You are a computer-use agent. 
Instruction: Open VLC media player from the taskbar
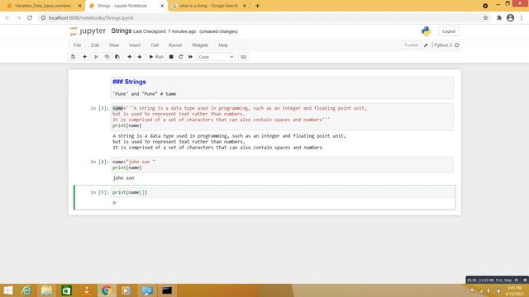coord(86,290)
